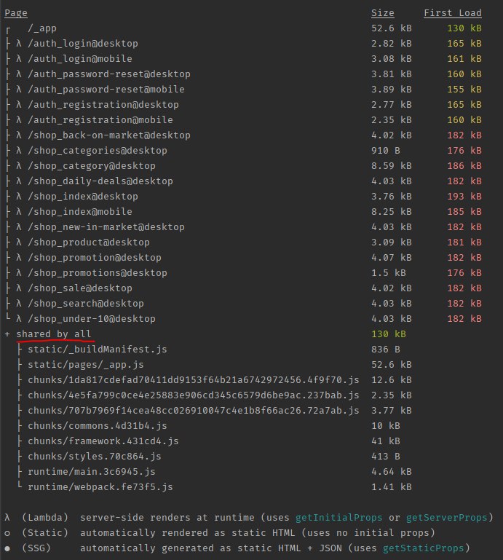Select /shop_daily-deals@desktop route text
This screenshot has width=503, height=560.
pyautogui.click(x=100, y=181)
